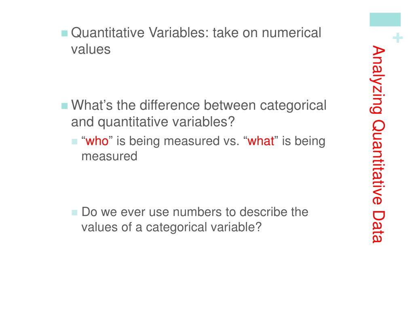The height and width of the screenshot is (310, 414).
Task: Click the word "Data" in vertical title
Action: pos(378,227)
